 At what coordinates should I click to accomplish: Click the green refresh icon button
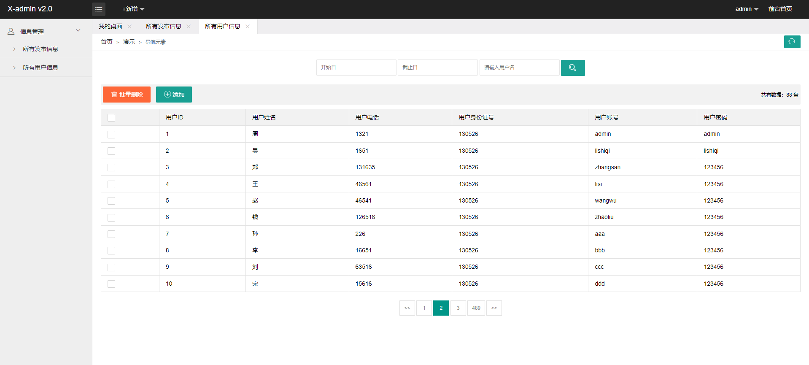pyautogui.click(x=792, y=42)
